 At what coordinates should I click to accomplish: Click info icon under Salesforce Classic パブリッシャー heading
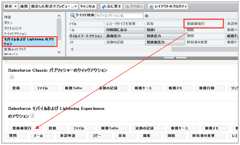[12, 77]
